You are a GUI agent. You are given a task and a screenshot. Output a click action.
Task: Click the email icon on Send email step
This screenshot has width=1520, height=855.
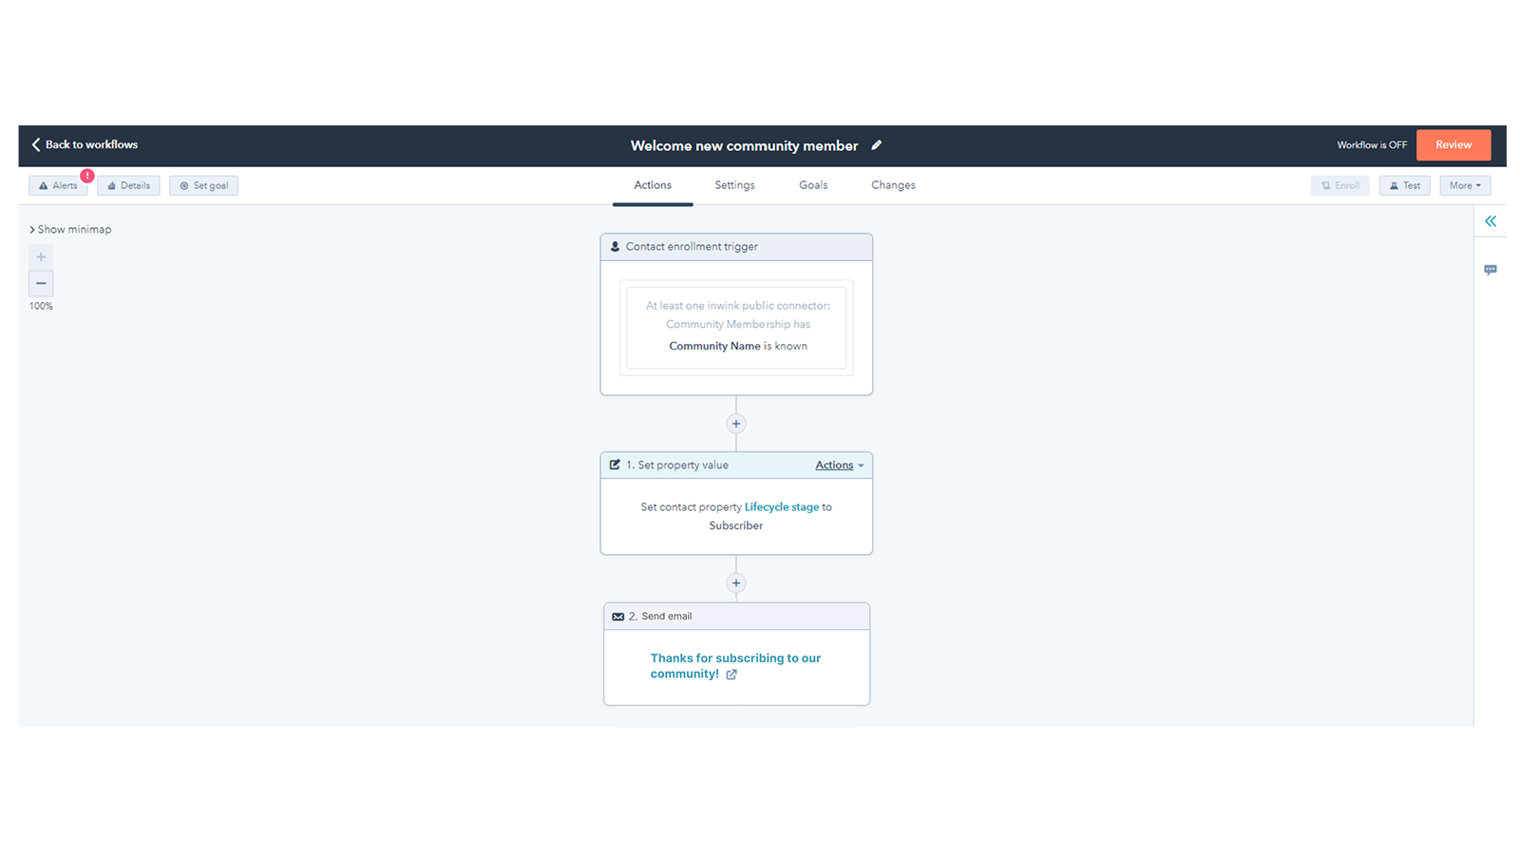[617, 616]
